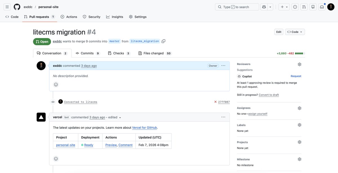
Task: Open commit hash 27ff007
Action: (x=224, y=102)
